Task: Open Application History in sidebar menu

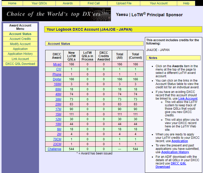Action: (20, 54)
